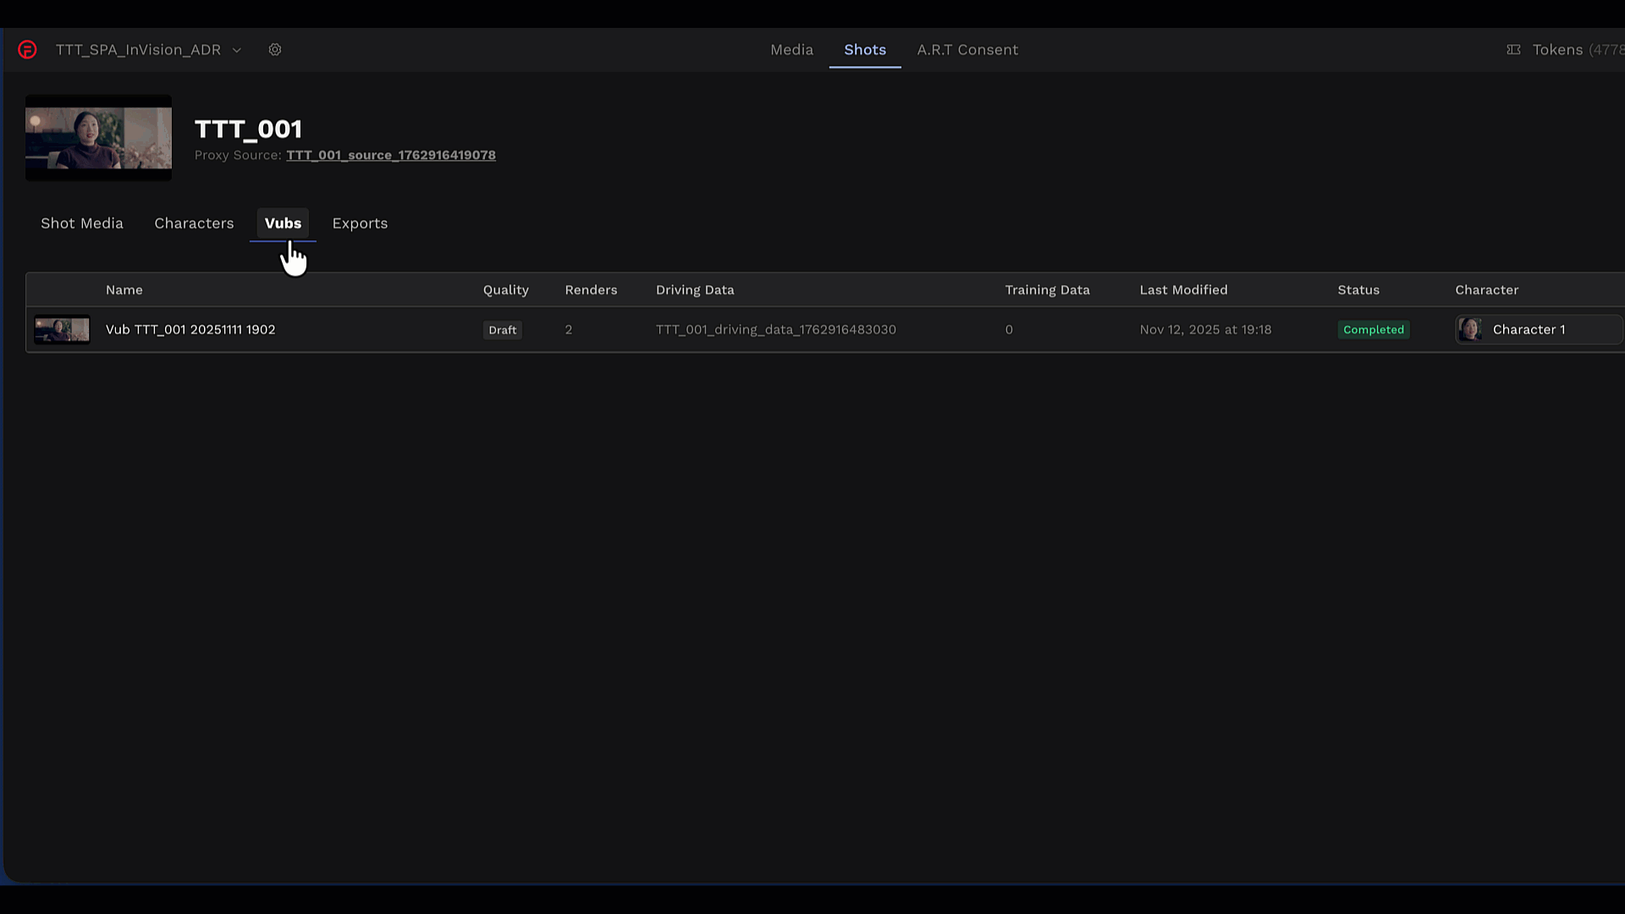Open project settings gear icon
The width and height of the screenshot is (1625, 914).
tap(275, 50)
